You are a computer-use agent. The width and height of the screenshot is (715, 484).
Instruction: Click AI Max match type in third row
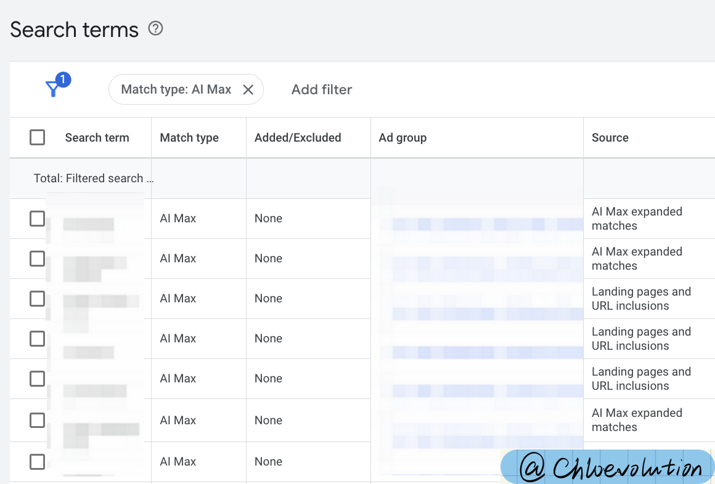178,299
